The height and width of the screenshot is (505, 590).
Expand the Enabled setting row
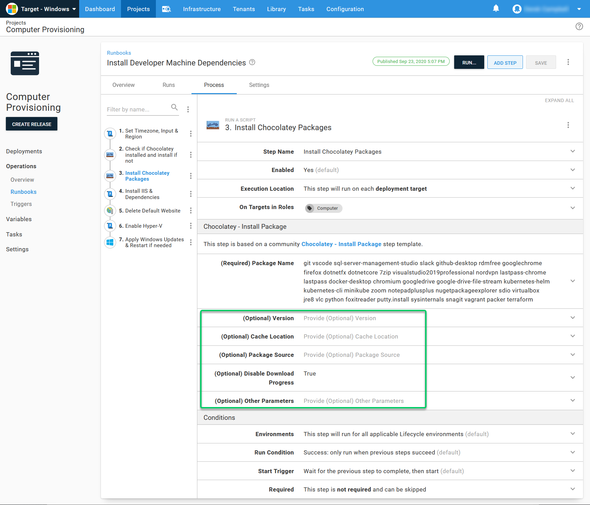[572, 170]
